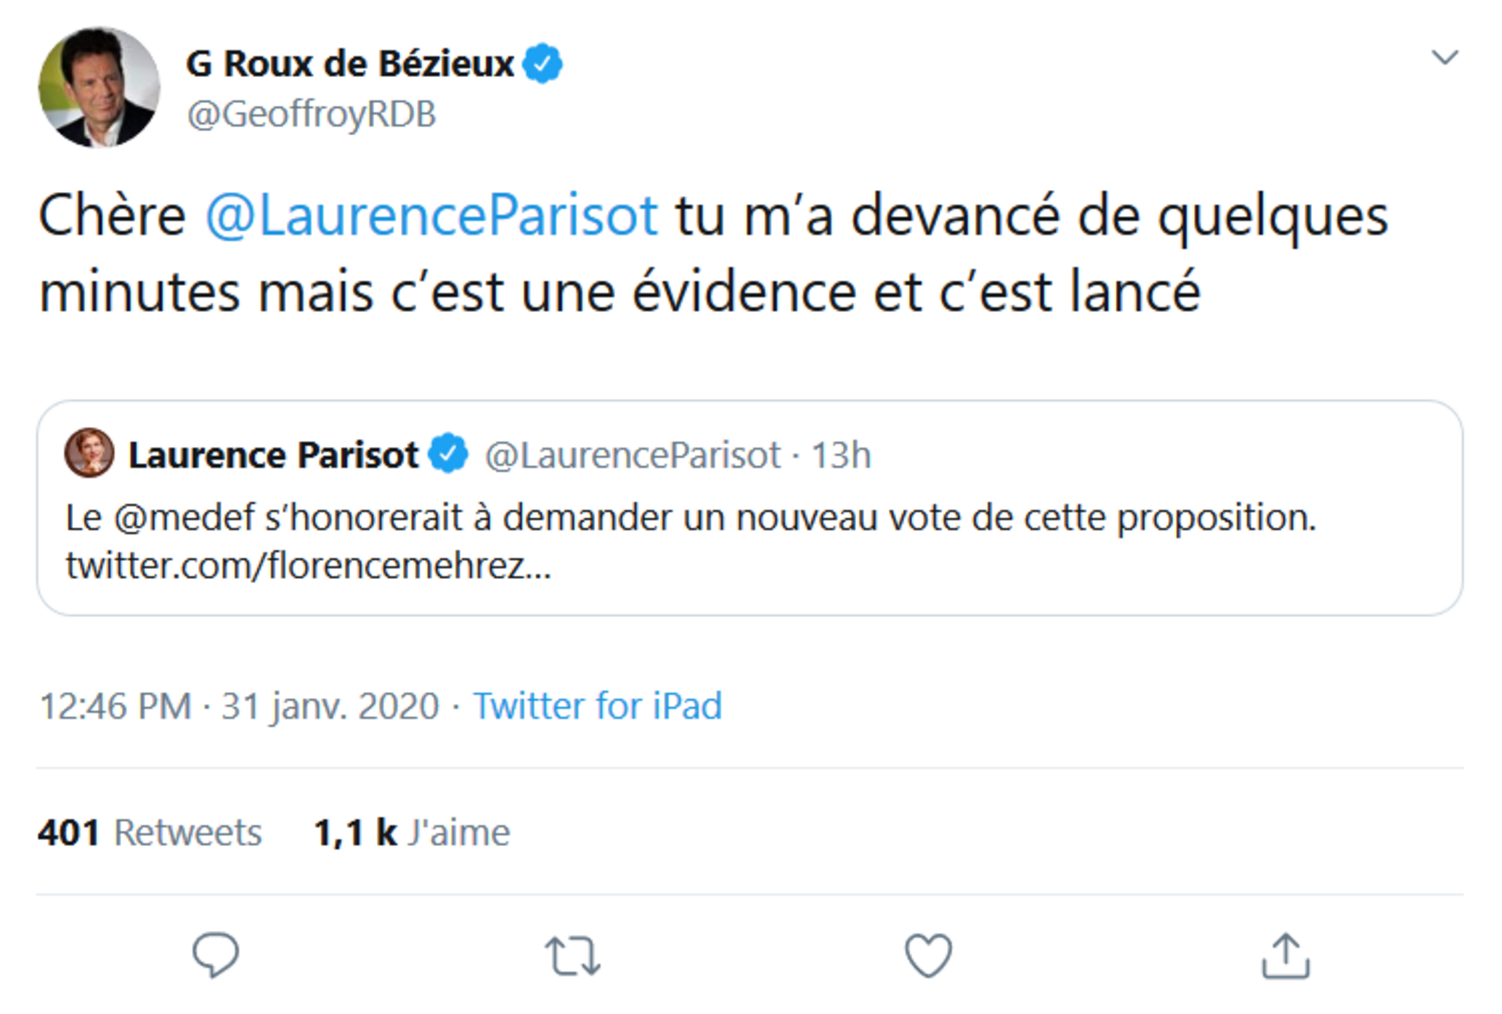Image resolution: width=1502 pixels, height=1014 pixels.
Task: Click the @GeoffroyRDB handle
Action: coord(311,114)
